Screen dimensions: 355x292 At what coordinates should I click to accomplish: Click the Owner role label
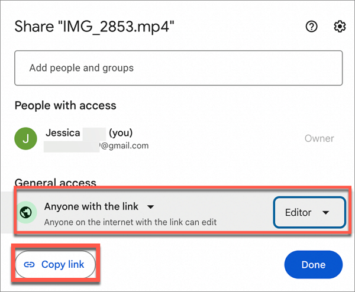point(319,139)
